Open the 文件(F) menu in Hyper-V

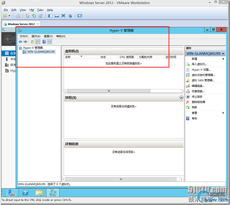pos(24,36)
